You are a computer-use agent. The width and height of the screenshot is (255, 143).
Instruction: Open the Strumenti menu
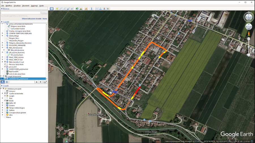[26, 6]
